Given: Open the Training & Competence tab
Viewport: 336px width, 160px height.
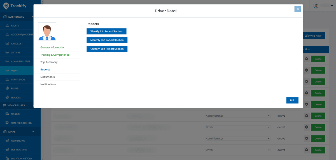Looking at the screenshot, I should pos(55,55).
